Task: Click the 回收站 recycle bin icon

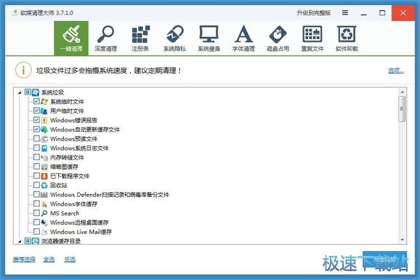Action: (44, 185)
